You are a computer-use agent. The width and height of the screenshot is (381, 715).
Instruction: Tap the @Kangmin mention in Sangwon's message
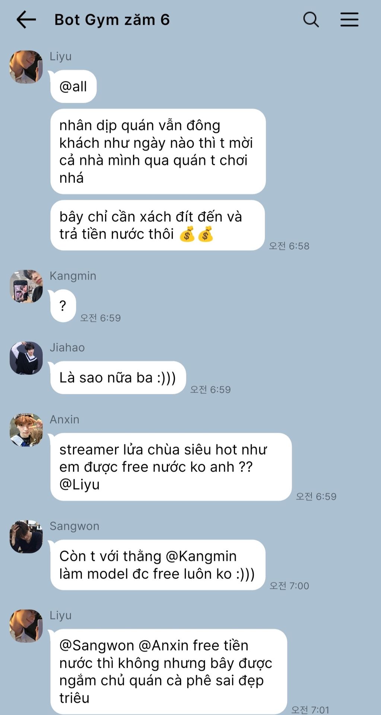(201, 556)
